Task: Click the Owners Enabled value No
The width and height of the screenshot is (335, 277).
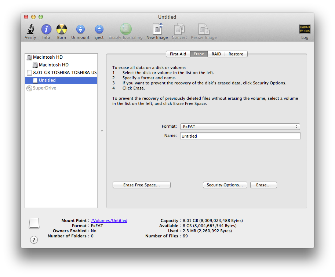Action: (94, 231)
